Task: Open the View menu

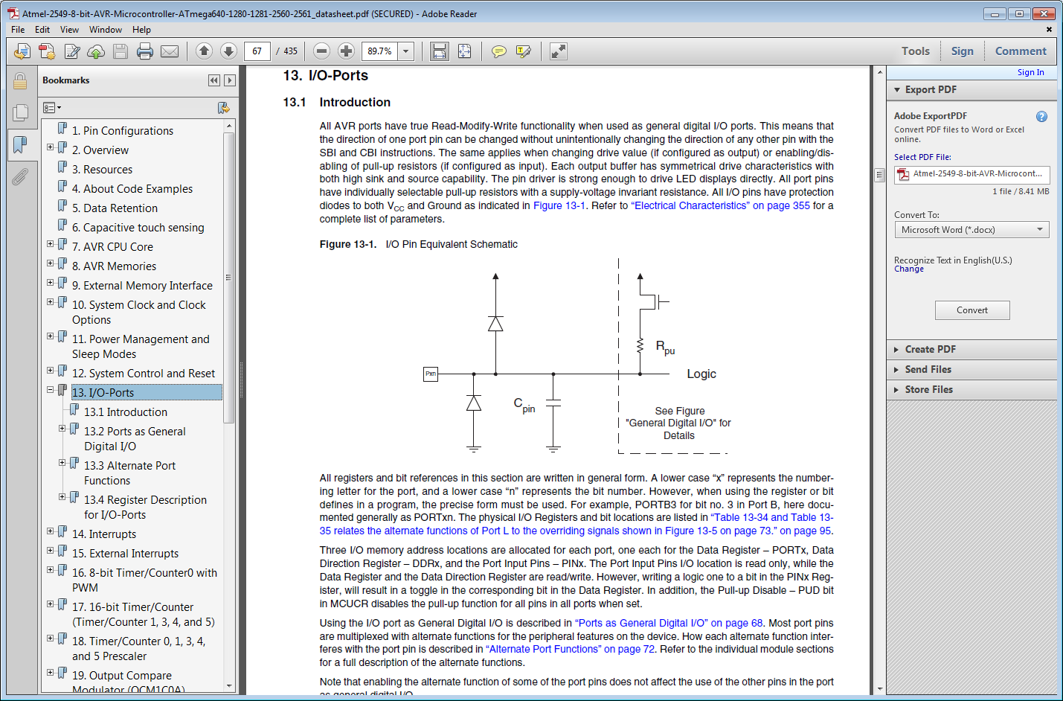Action: (69, 30)
